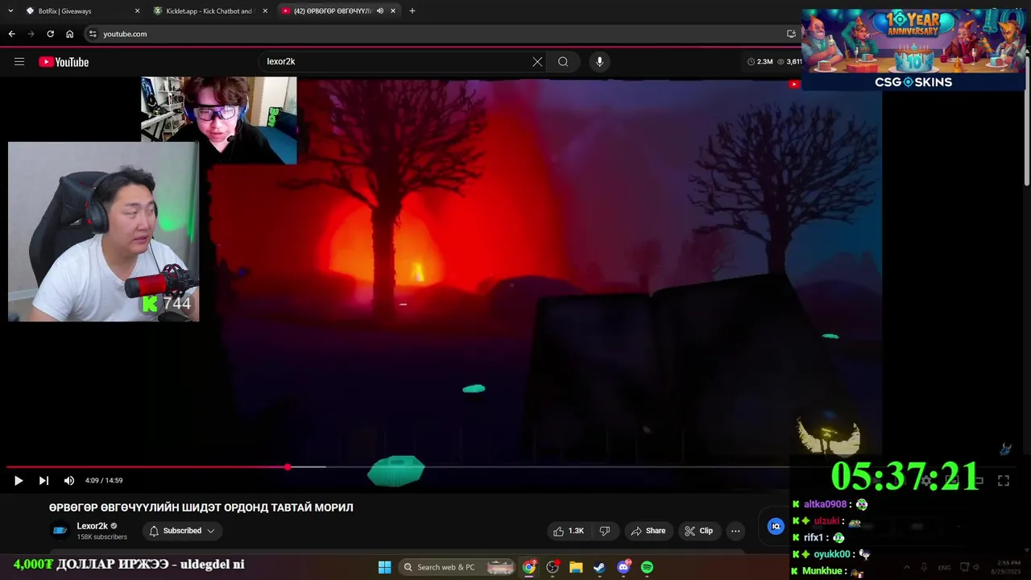Click the blue IQ extension button
The image size is (1031, 580).
coord(776,526)
